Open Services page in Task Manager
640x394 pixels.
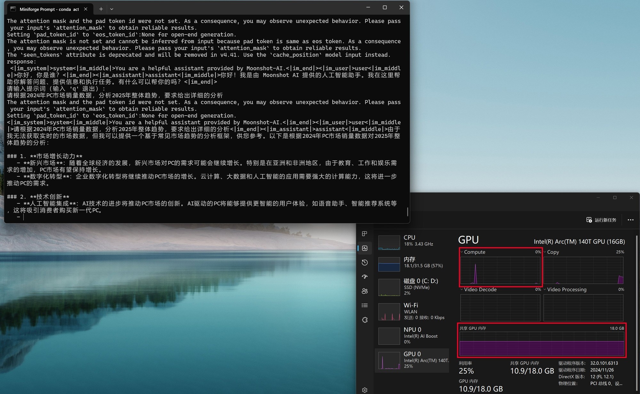tap(364, 320)
